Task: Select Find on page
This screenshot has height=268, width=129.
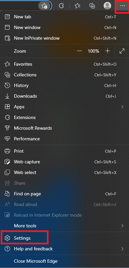Action: tap(64, 194)
